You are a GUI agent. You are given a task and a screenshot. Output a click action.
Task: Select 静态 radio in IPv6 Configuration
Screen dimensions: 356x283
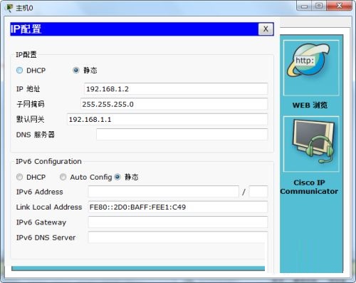(x=117, y=177)
